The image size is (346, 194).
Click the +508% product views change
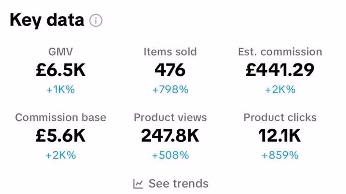[170, 155]
